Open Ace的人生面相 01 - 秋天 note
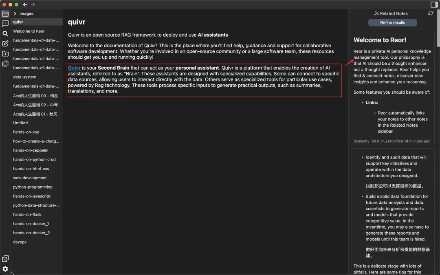This screenshot has height=275, width=440. point(37,114)
